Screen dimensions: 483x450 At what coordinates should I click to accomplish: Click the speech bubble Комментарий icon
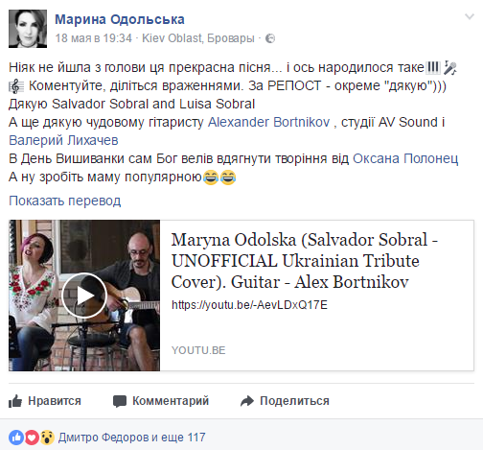point(120,401)
